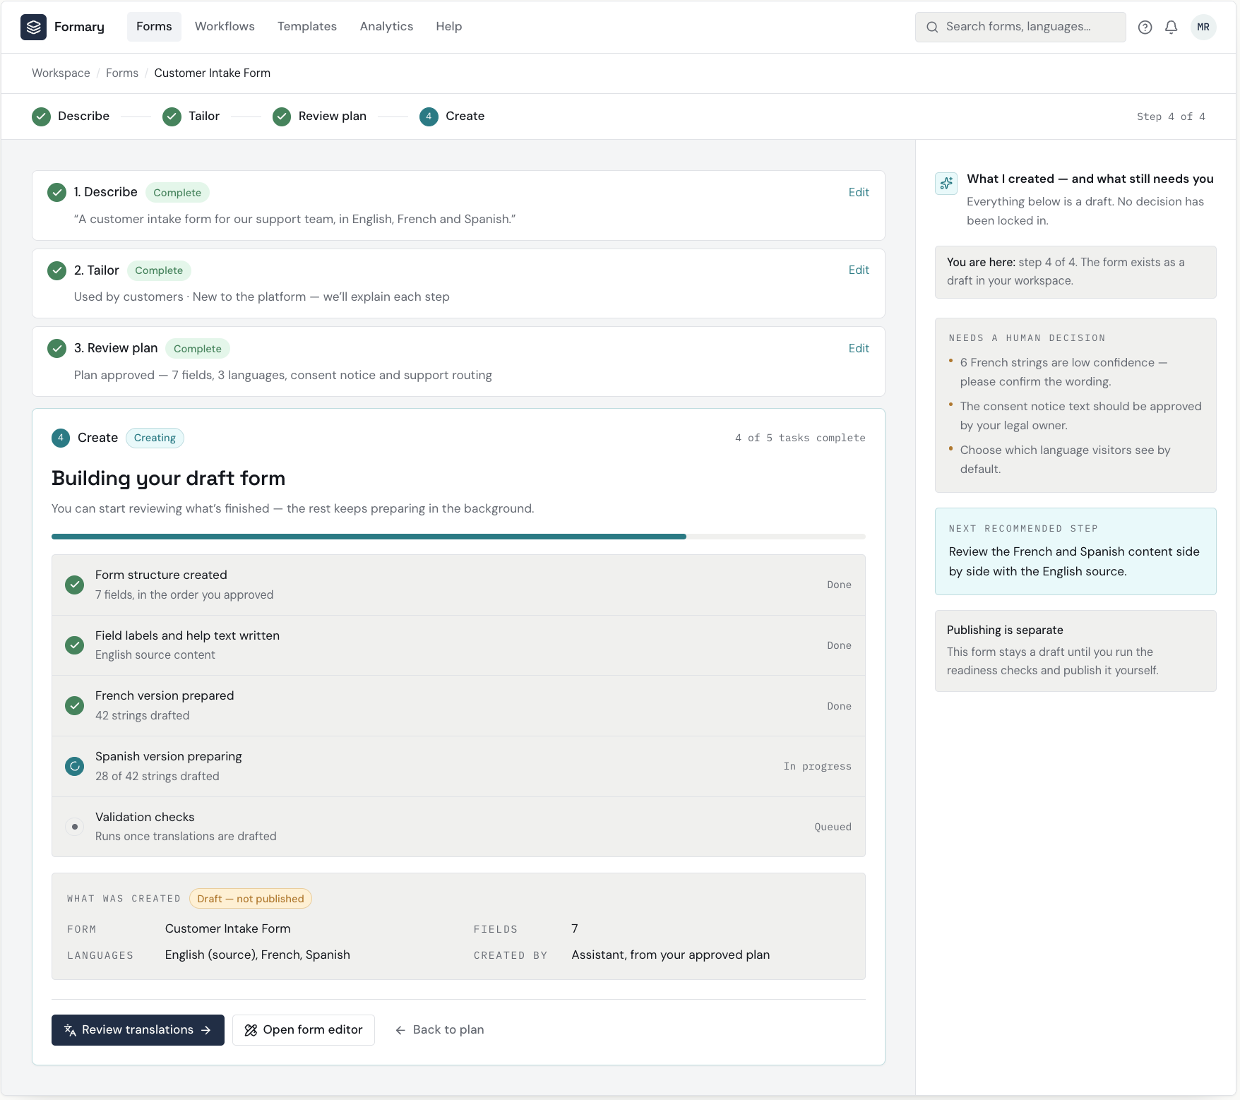This screenshot has width=1240, height=1100.
Task: Edit the Tailor step
Action: pos(859,270)
